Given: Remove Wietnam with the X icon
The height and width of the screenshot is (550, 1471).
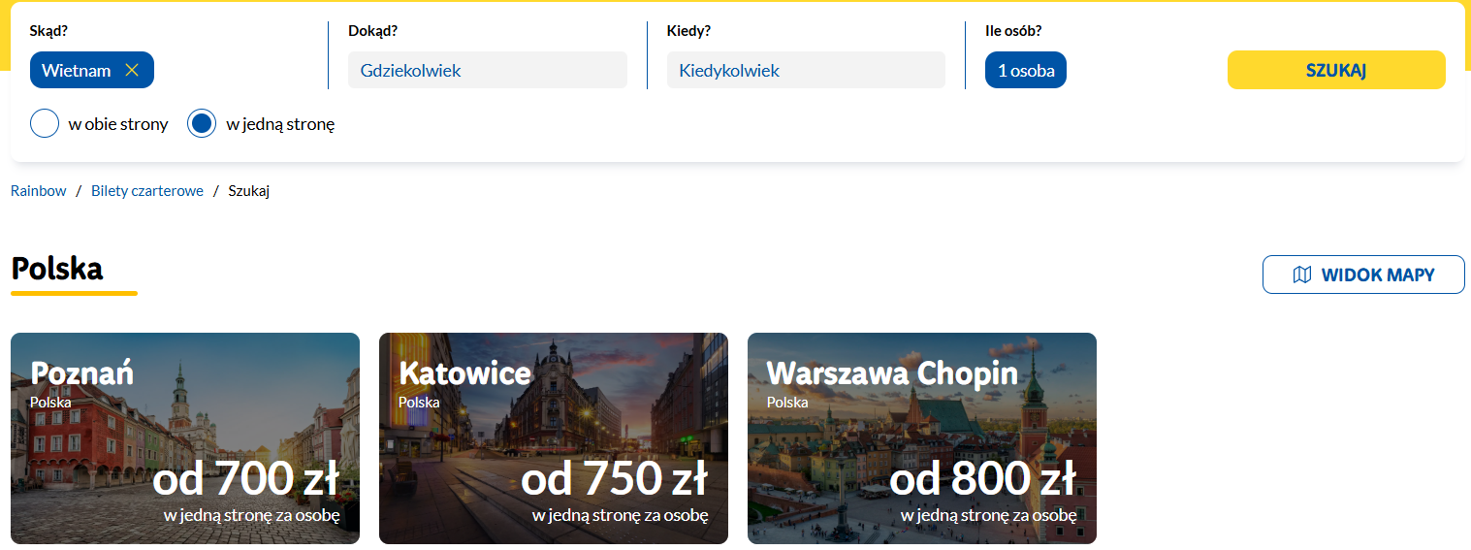Looking at the screenshot, I should pos(133,70).
